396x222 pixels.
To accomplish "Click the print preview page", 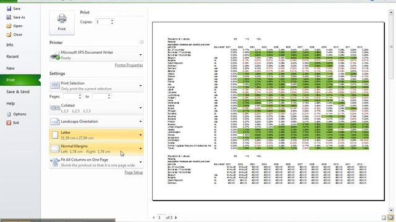I will point(268,111).
